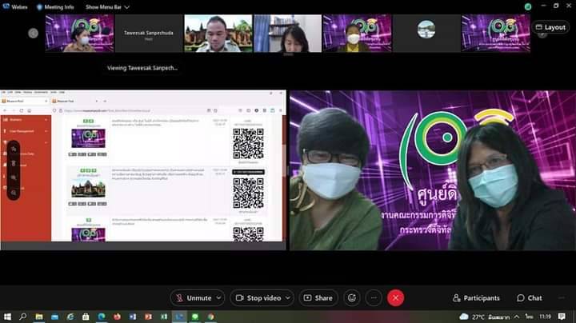576x323 pixels.
Task: Expand the Show Menu Bar dropdown
Action: click(x=107, y=7)
